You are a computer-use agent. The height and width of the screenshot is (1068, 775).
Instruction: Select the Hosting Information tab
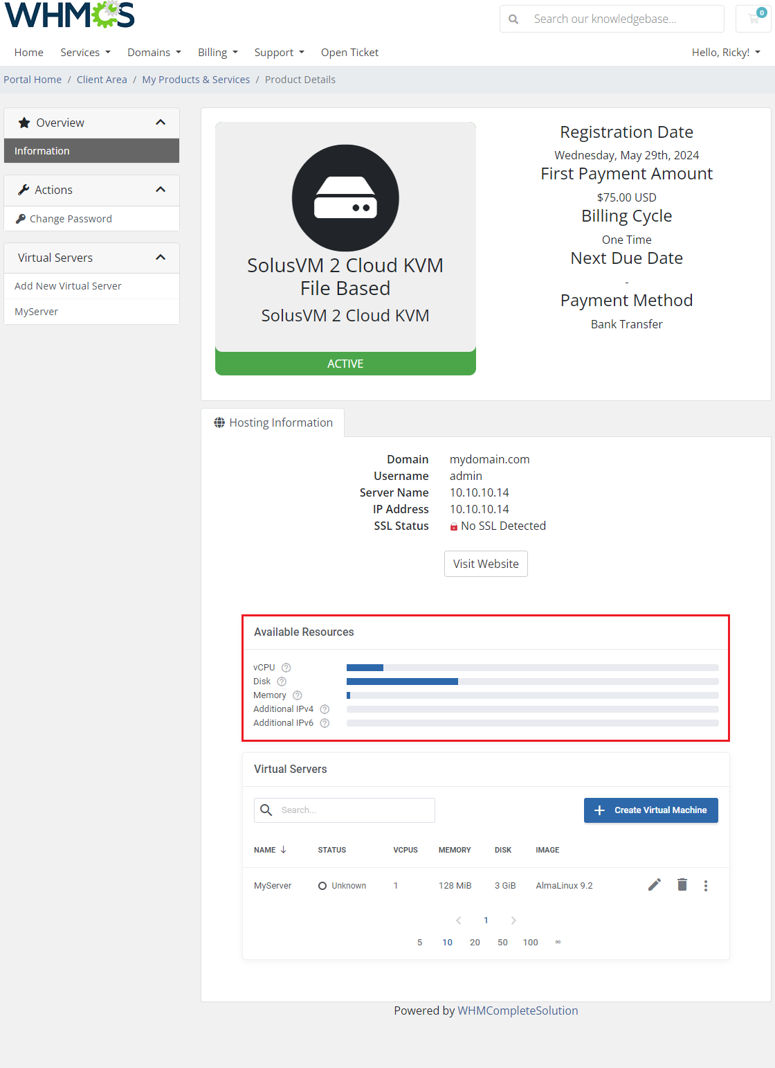pos(273,422)
